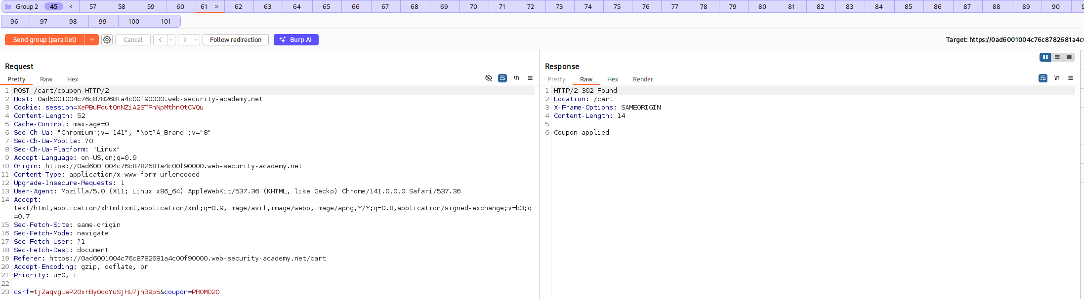Go to previous request in history
The height and width of the screenshot is (299, 1084).
click(160, 39)
